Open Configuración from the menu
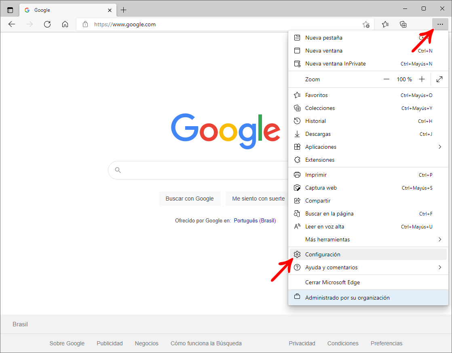The width and height of the screenshot is (452, 353). click(x=368, y=254)
